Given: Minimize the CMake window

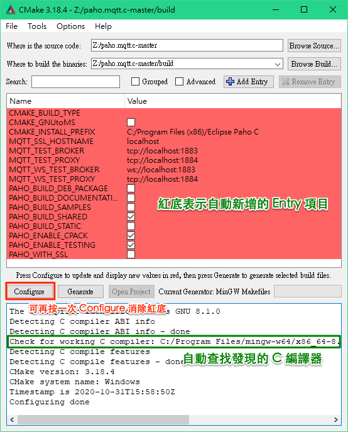Looking at the screenshot, I should (276, 9).
